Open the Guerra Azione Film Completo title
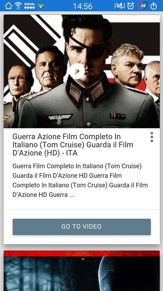Image resolution: width=163 pixels, height=291 pixels. (73, 145)
